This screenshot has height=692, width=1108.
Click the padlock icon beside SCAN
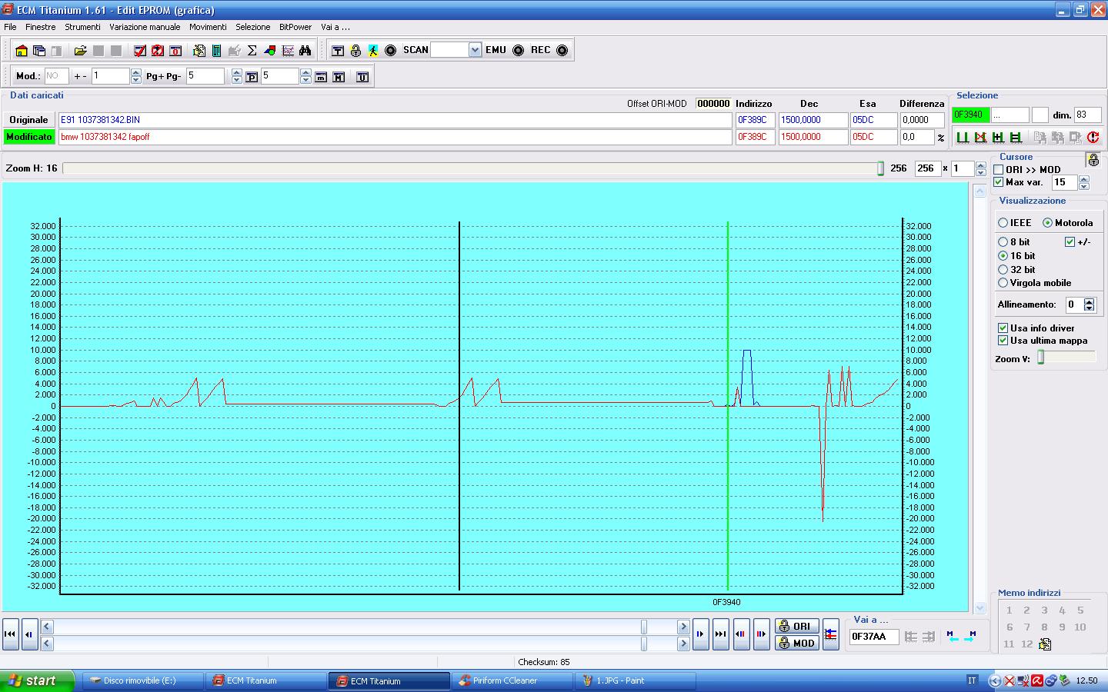(355, 51)
